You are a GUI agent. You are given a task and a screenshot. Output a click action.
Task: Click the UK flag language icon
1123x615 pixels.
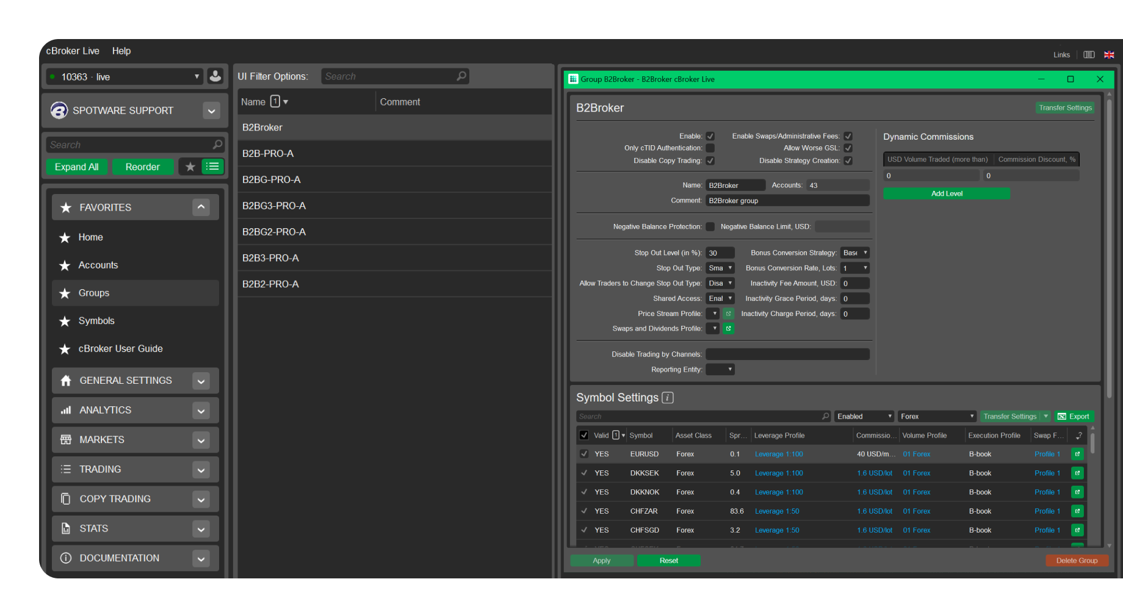pos(1109,55)
